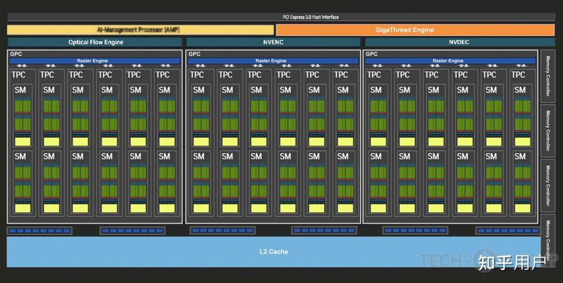The height and width of the screenshot is (283, 563).
Task: Click the upper-left SM label in left GPC
Action: tap(20, 90)
